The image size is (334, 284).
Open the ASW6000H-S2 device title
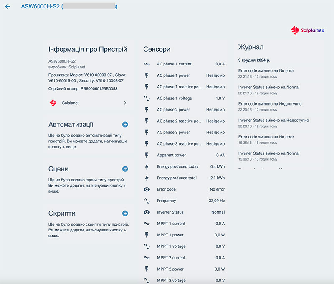click(38, 7)
